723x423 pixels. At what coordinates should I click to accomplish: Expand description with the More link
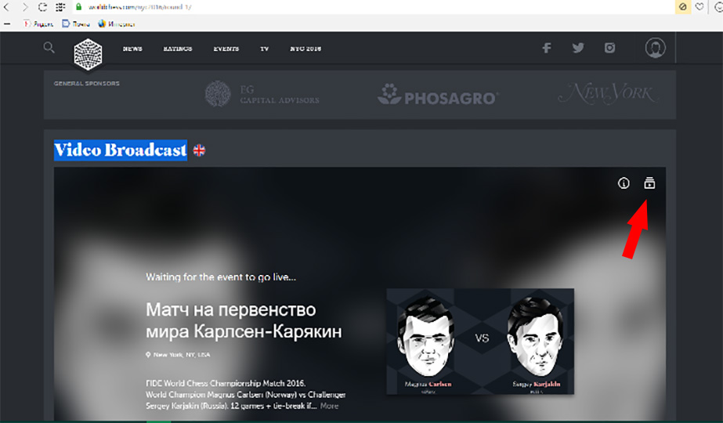[x=329, y=406]
